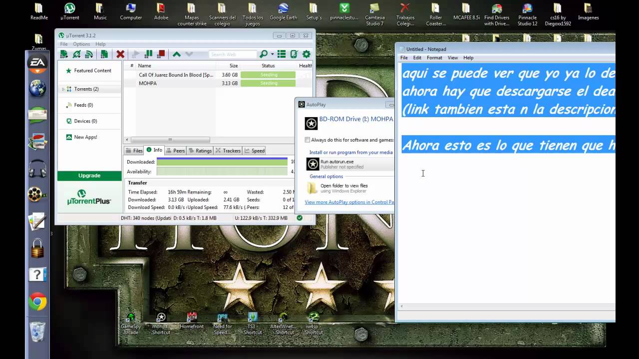Click Create New Torrent toolbar icon
Viewport: 639px width, 359px height.
pyautogui.click(x=104, y=54)
